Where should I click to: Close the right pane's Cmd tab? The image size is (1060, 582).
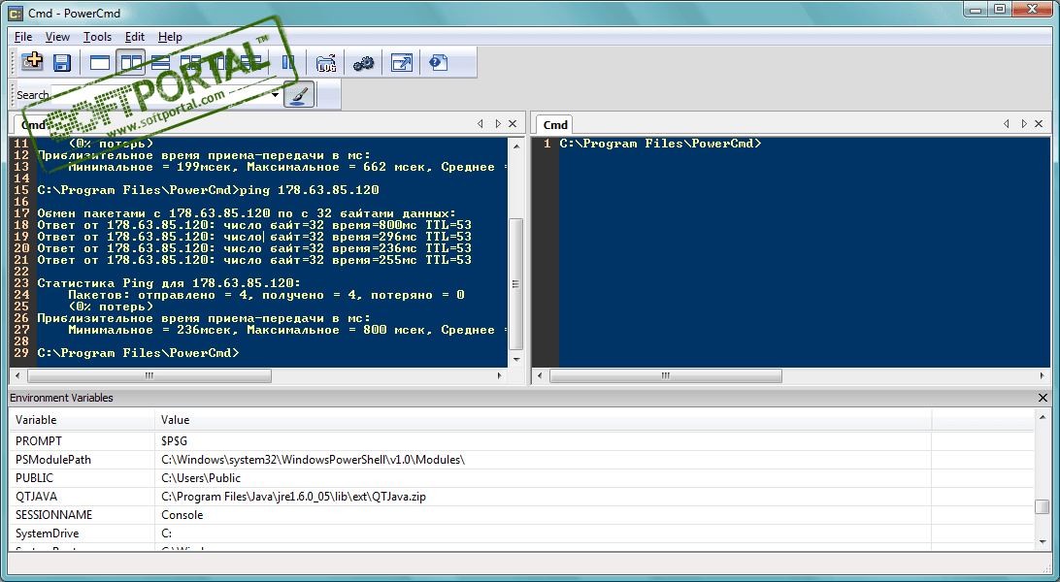tap(1039, 123)
